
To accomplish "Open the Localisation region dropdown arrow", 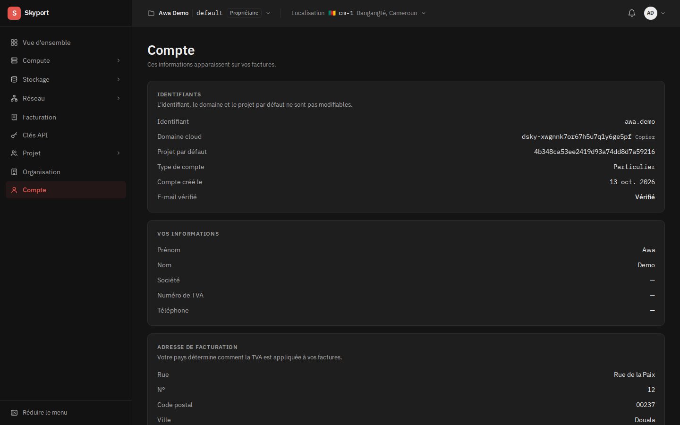I will click(x=424, y=13).
